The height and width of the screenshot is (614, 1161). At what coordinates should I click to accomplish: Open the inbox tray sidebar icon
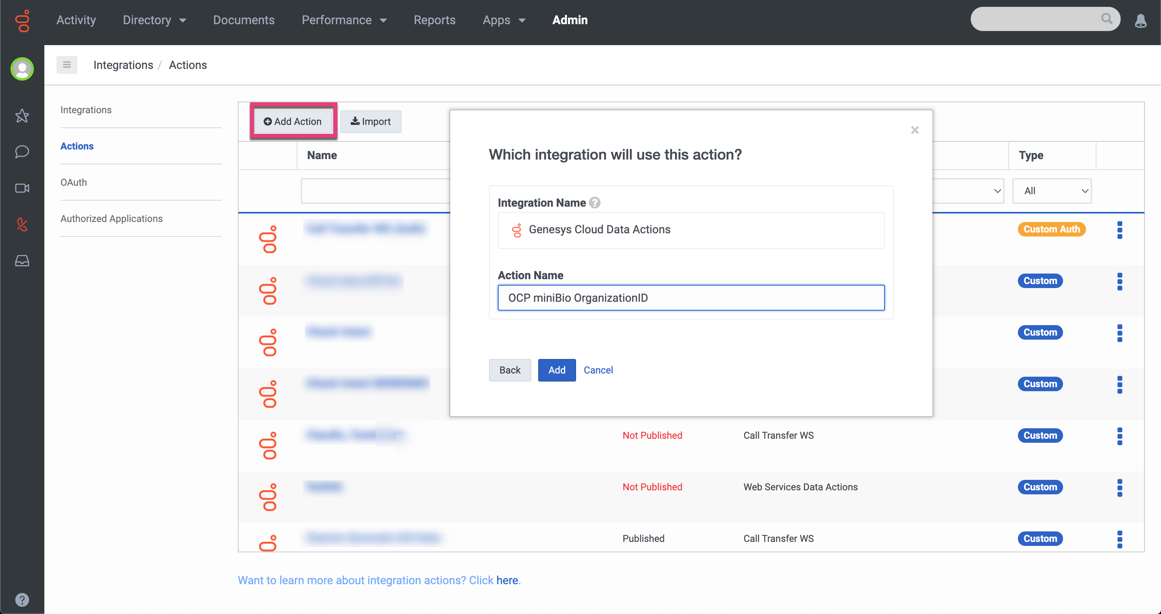click(22, 261)
